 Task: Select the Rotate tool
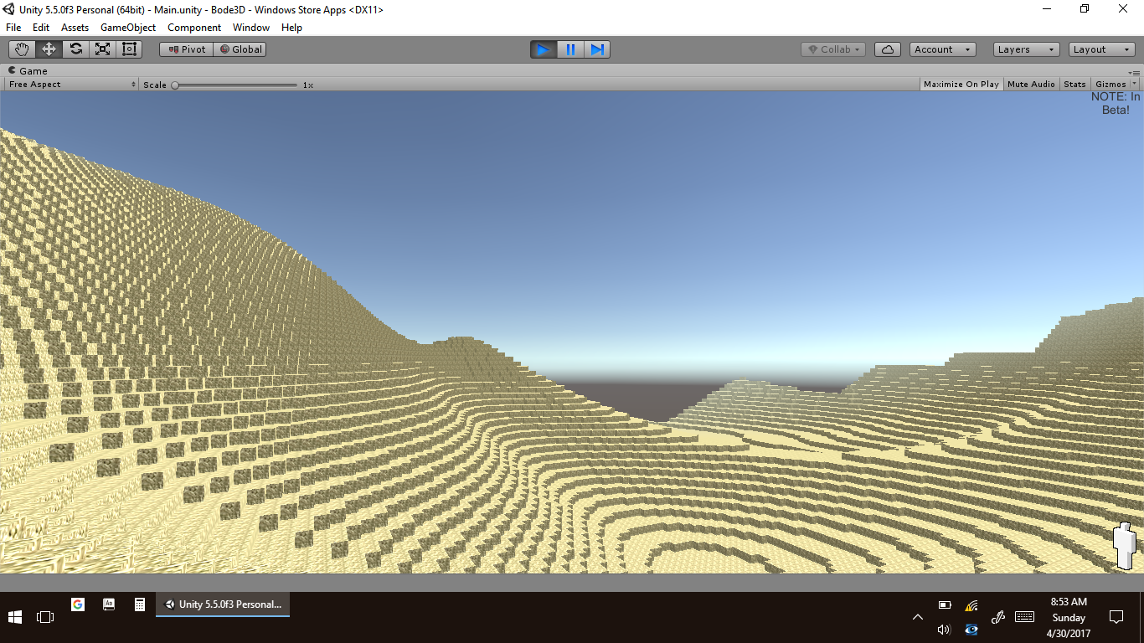tap(76, 49)
